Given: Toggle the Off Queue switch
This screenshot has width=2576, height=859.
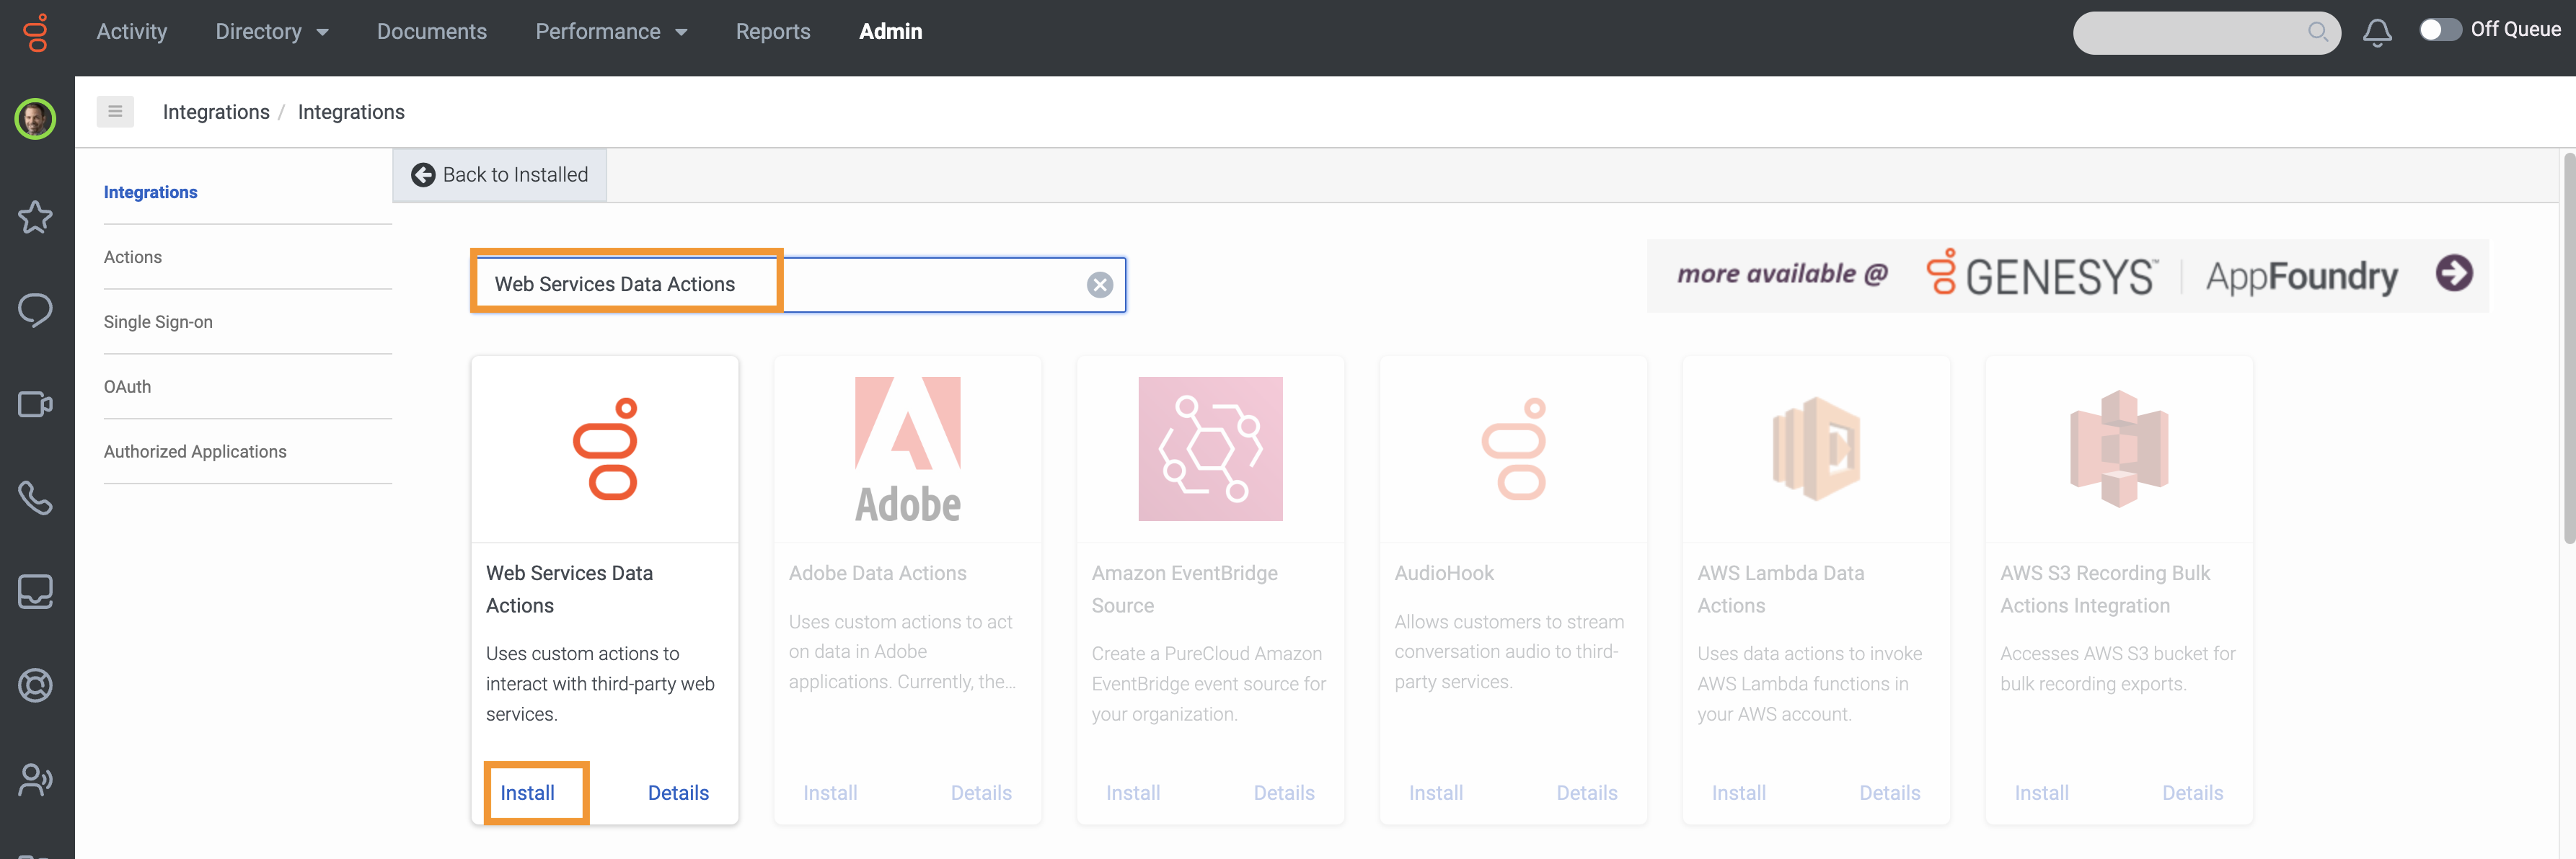Looking at the screenshot, I should pos(2439,30).
